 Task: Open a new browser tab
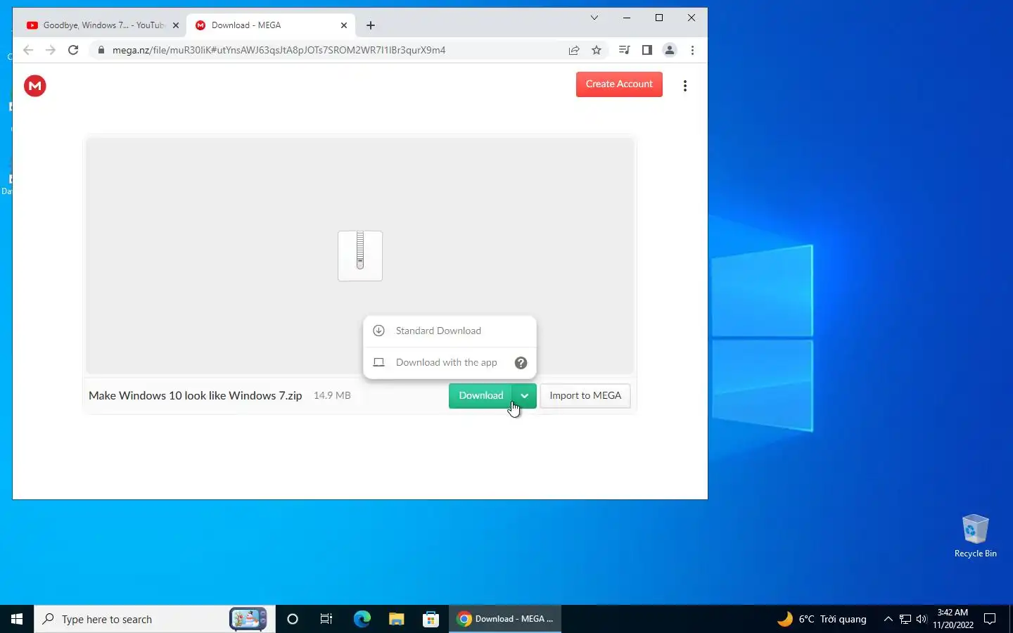click(x=371, y=25)
